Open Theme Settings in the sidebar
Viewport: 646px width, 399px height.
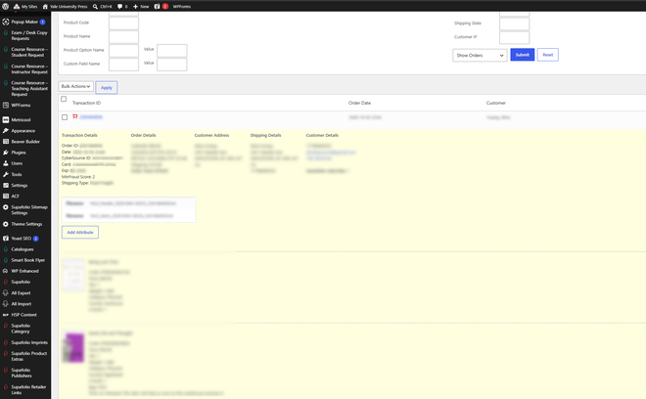25,224
